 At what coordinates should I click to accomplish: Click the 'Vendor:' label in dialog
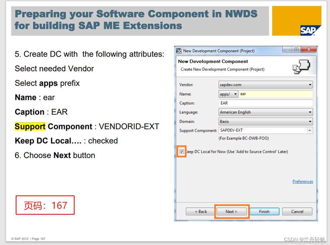tap(186, 84)
